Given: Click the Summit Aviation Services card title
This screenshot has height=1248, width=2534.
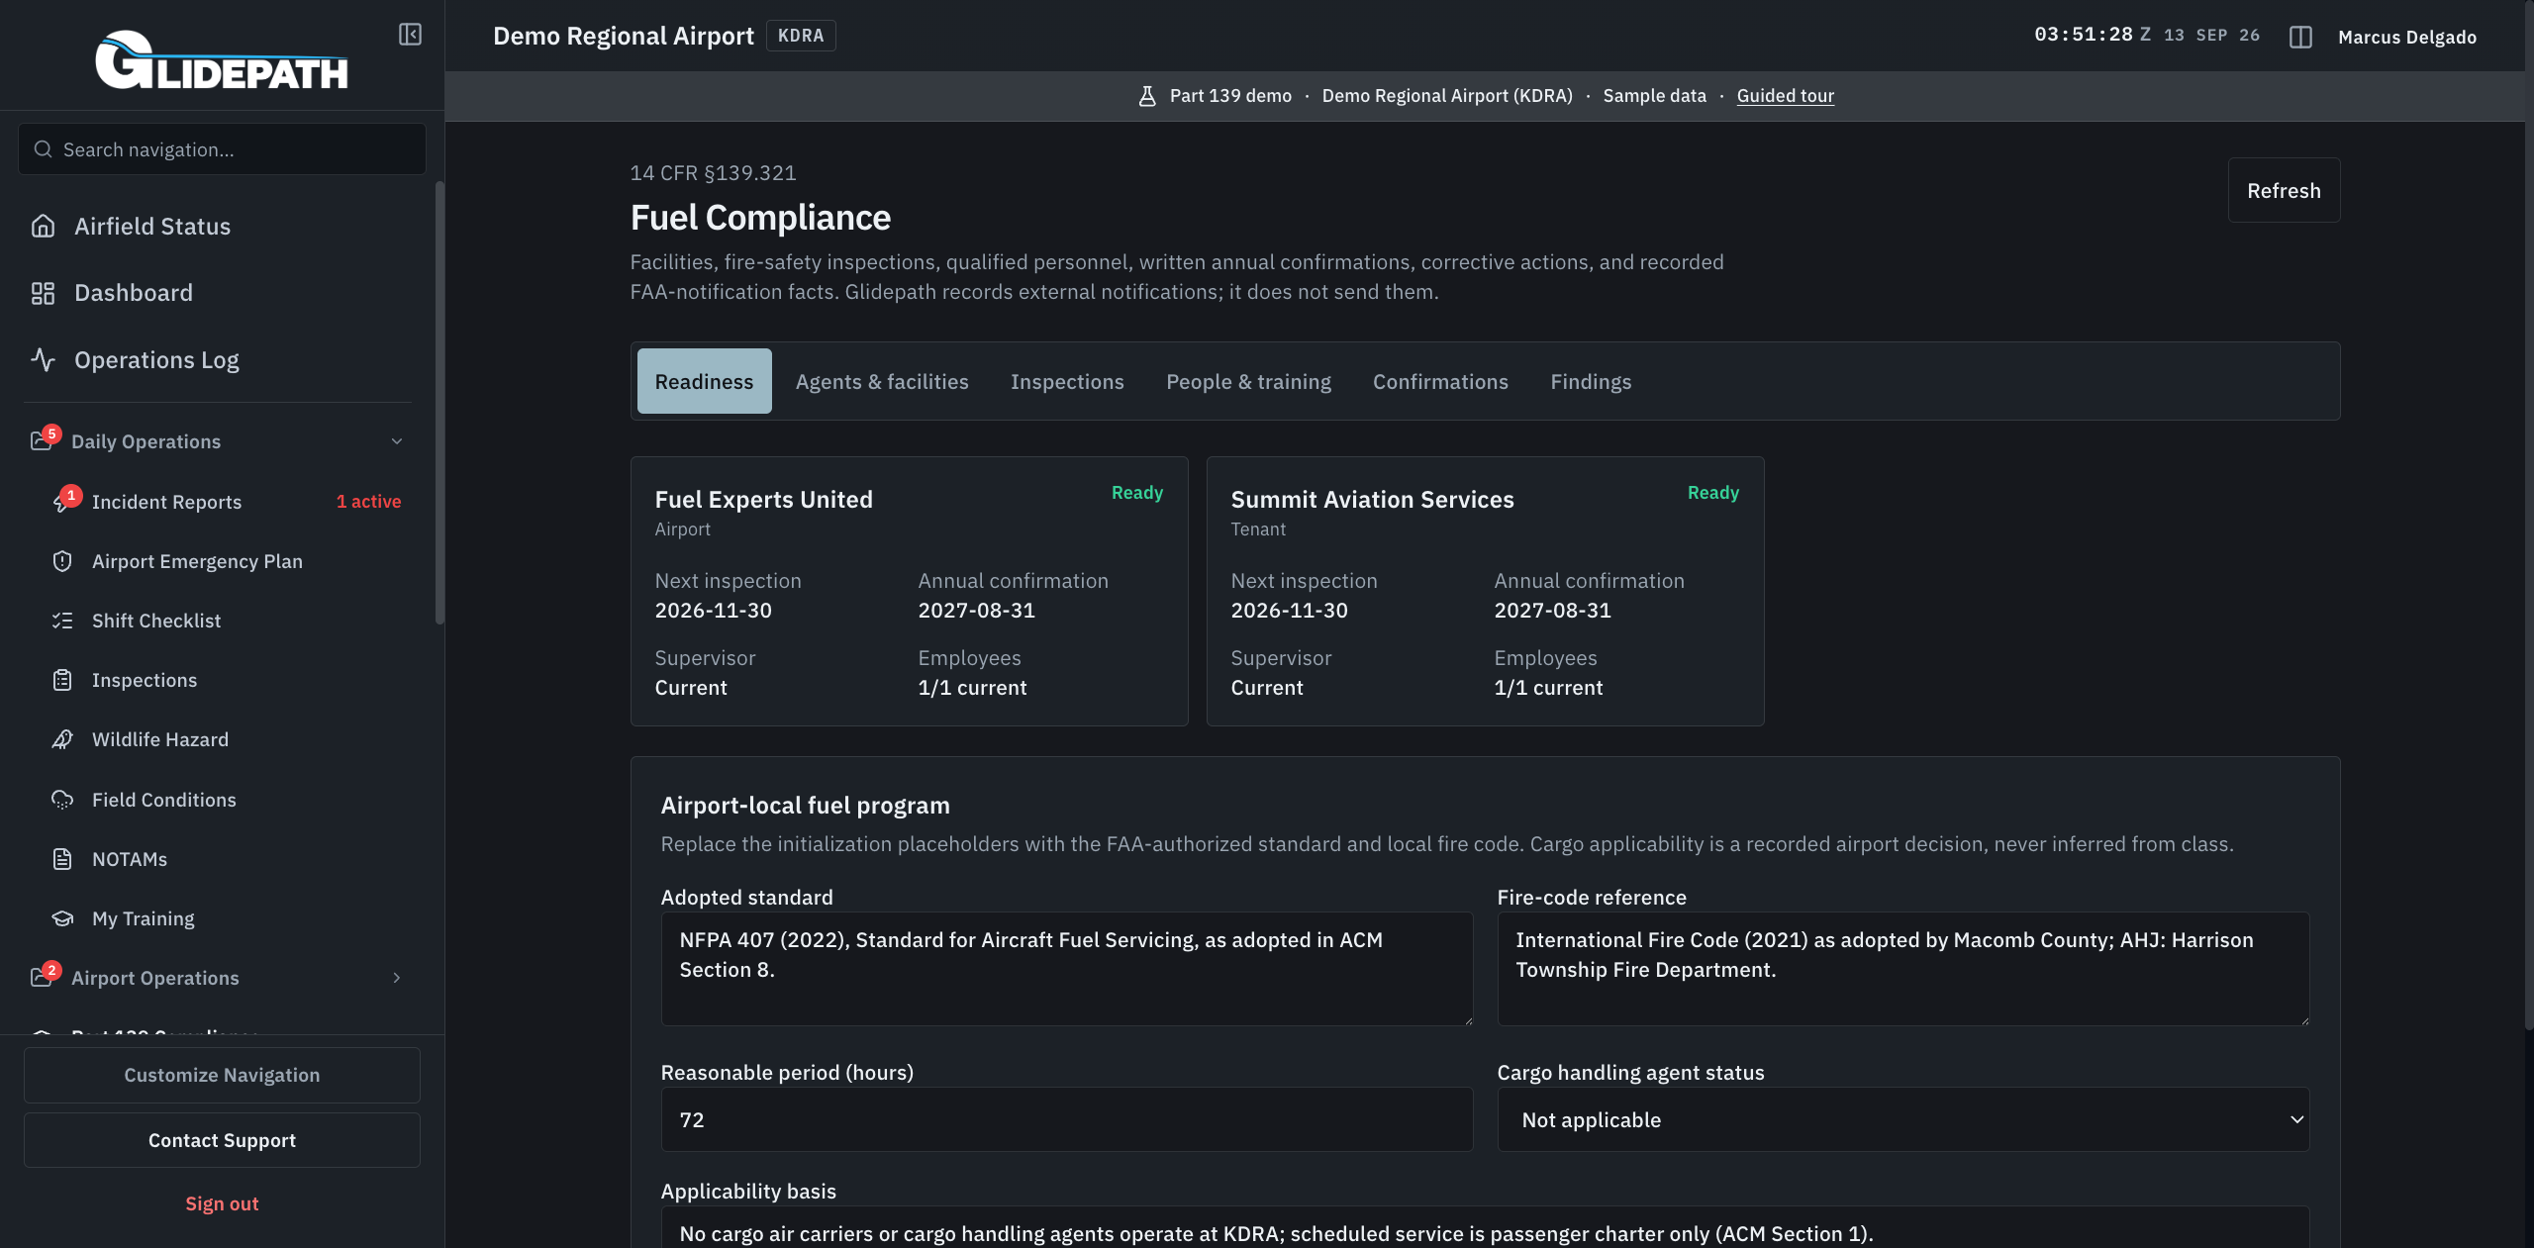Looking at the screenshot, I should (x=1372, y=500).
